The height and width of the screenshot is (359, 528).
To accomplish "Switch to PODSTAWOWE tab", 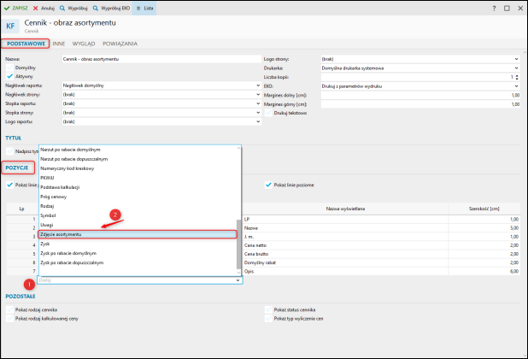I will coord(26,44).
